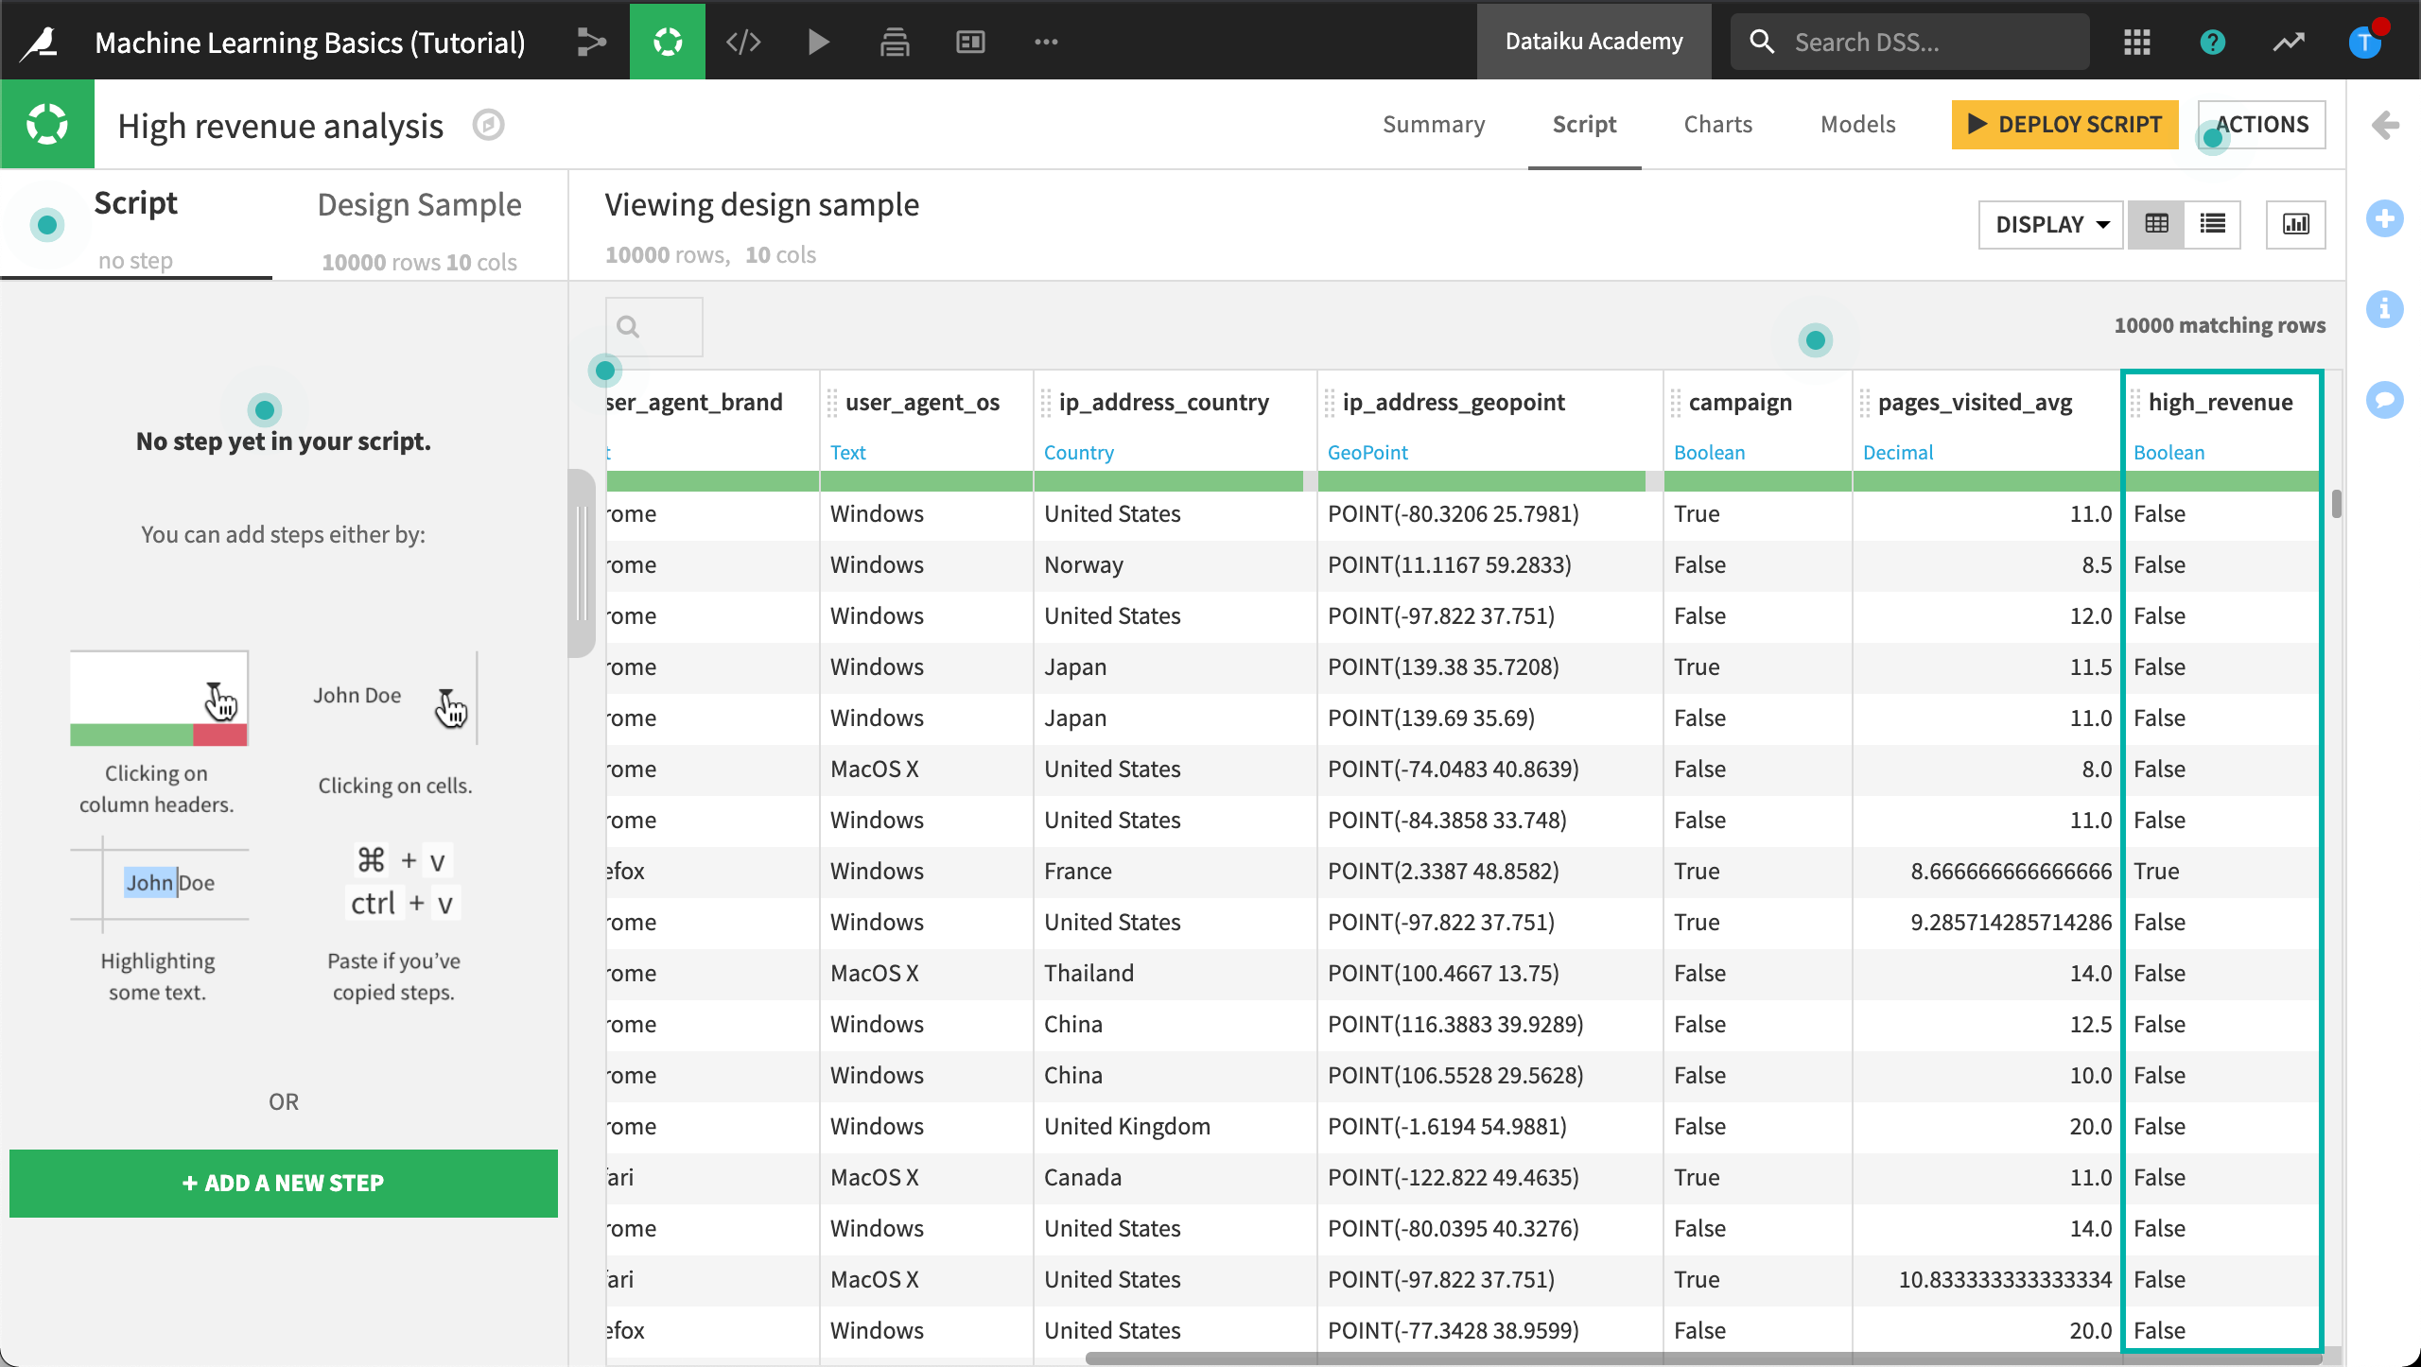Click the validity bar under ip_address_country
This screenshot has height=1367, width=2421.
pyautogui.click(x=1176, y=481)
